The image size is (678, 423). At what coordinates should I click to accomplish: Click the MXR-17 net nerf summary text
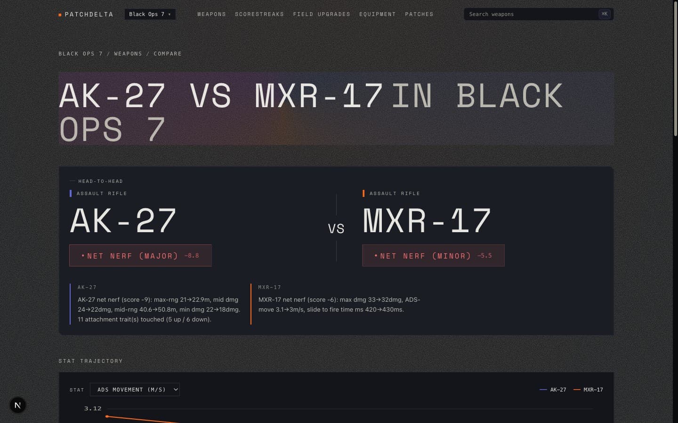339,305
